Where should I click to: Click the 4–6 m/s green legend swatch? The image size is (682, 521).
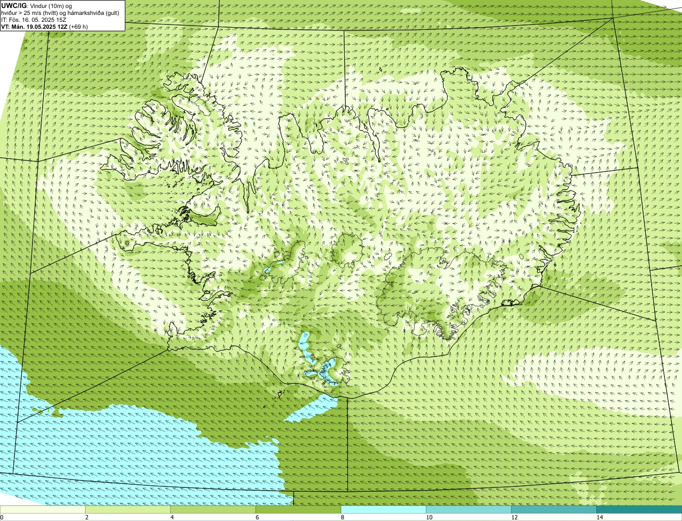pyautogui.click(x=213, y=509)
